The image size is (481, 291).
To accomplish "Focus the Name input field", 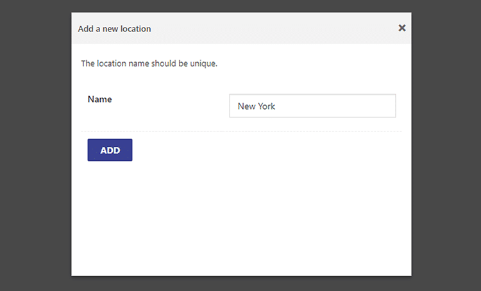I will pos(312,106).
